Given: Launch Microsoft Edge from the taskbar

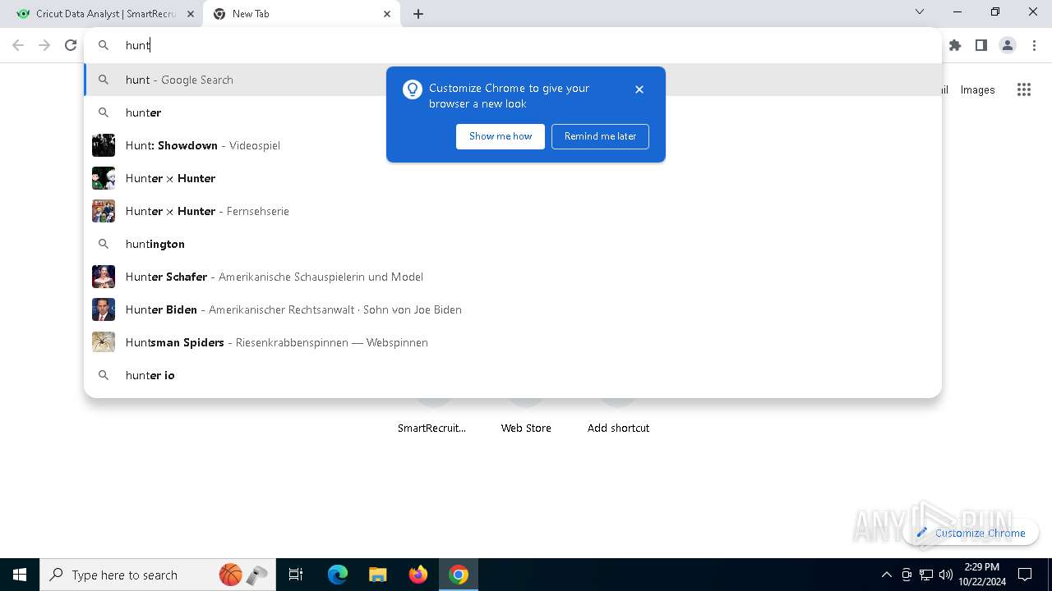Looking at the screenshot, I should point(338,575).
